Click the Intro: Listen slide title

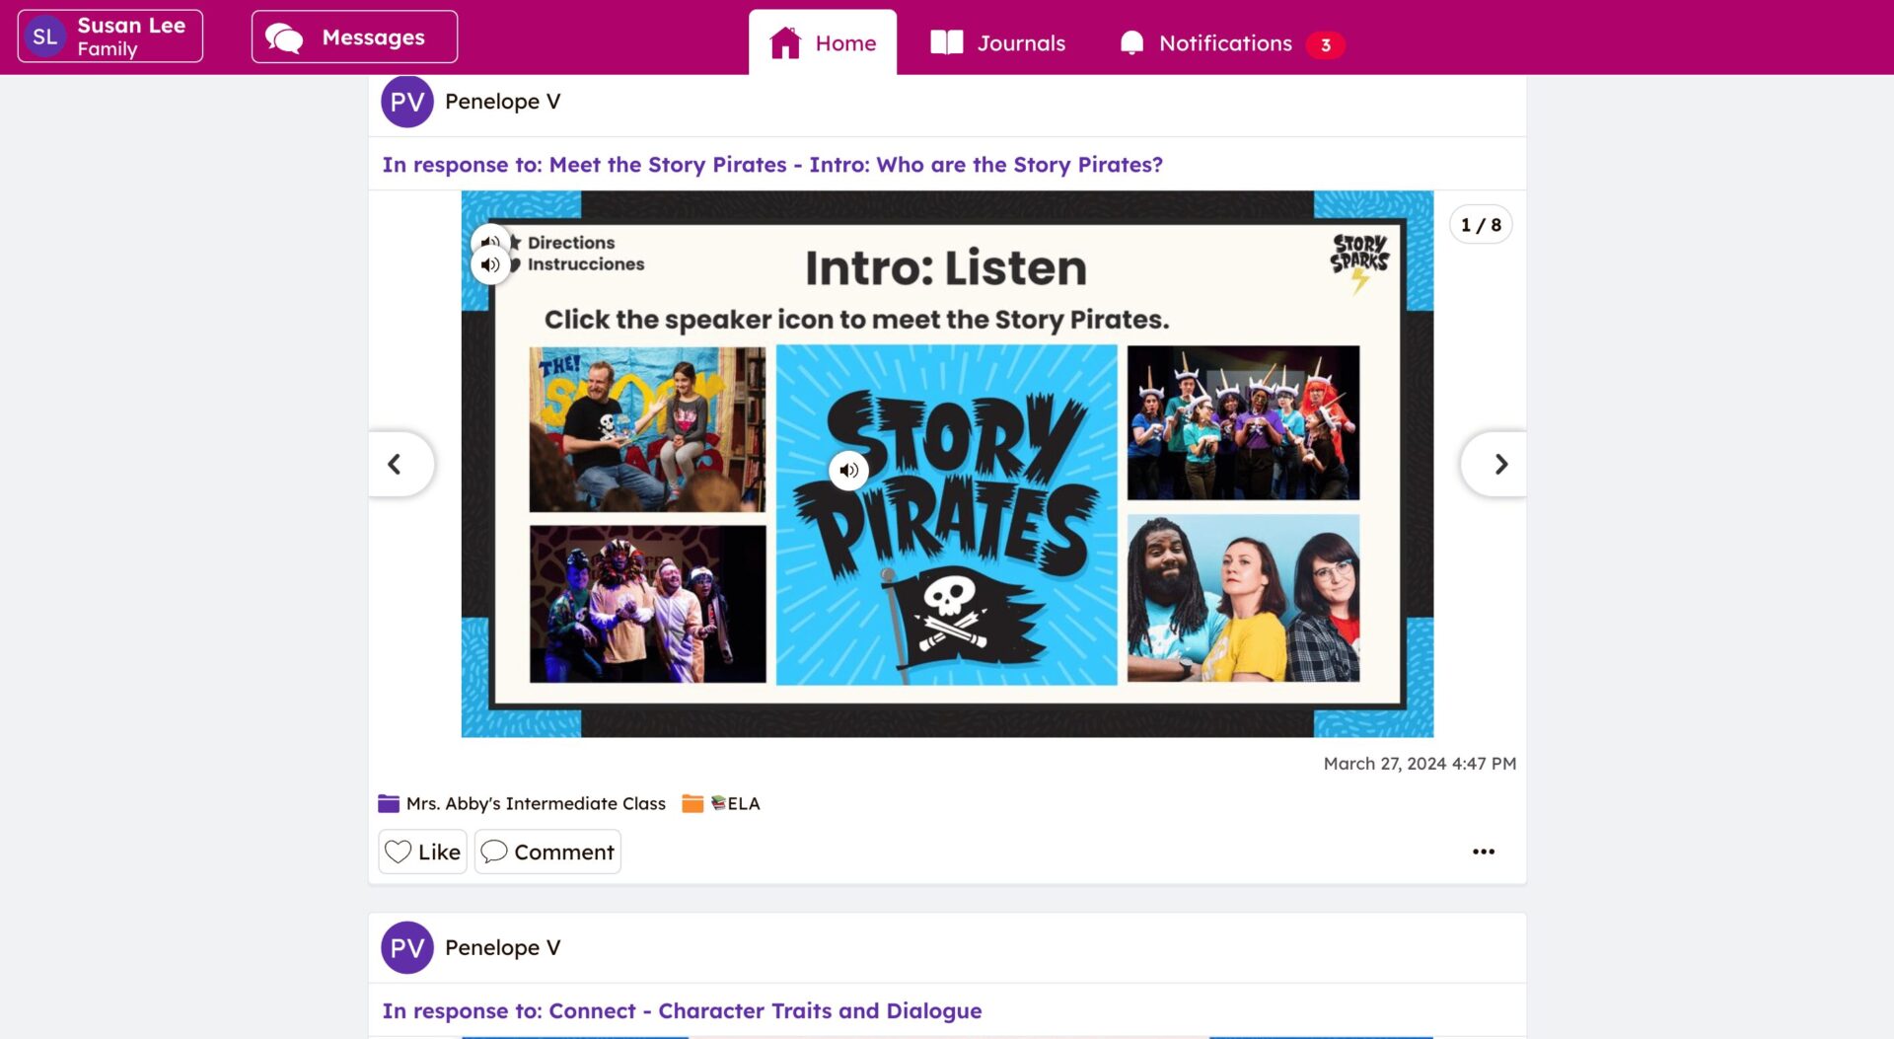click(945, 268)
